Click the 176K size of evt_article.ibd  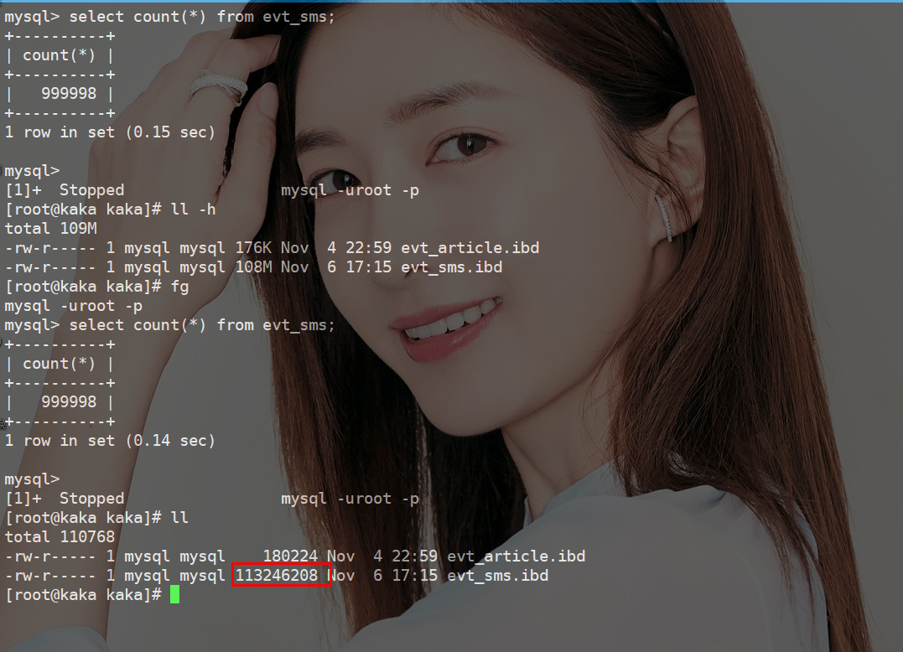[253, 247]
